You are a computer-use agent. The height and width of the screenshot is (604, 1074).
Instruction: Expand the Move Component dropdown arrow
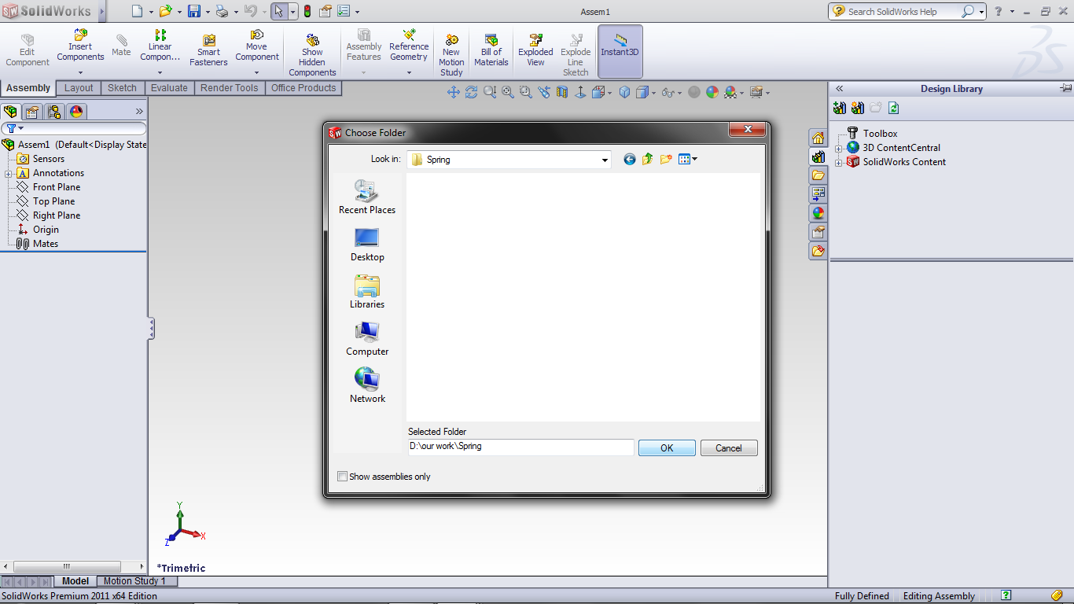tap(257, 72)
